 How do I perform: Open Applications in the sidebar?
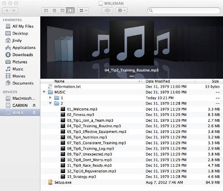click(x=21, y=48)
